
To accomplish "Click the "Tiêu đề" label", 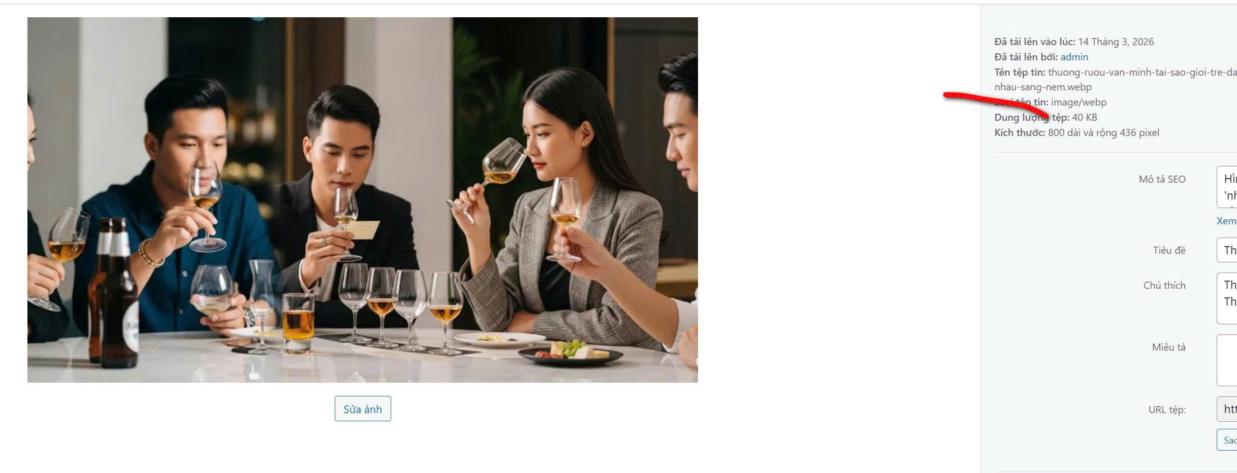I will pos(1169,250).
